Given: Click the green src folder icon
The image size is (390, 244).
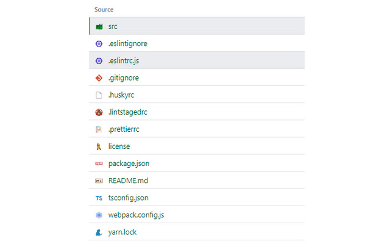Looking at the screenshot, I should (x=99, y=27).
